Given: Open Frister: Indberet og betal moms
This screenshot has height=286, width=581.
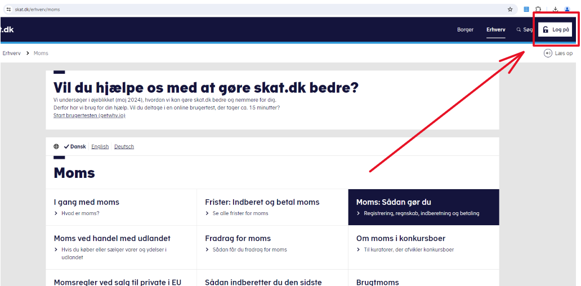Looking at the screenshot, I should tap(262, 202).
